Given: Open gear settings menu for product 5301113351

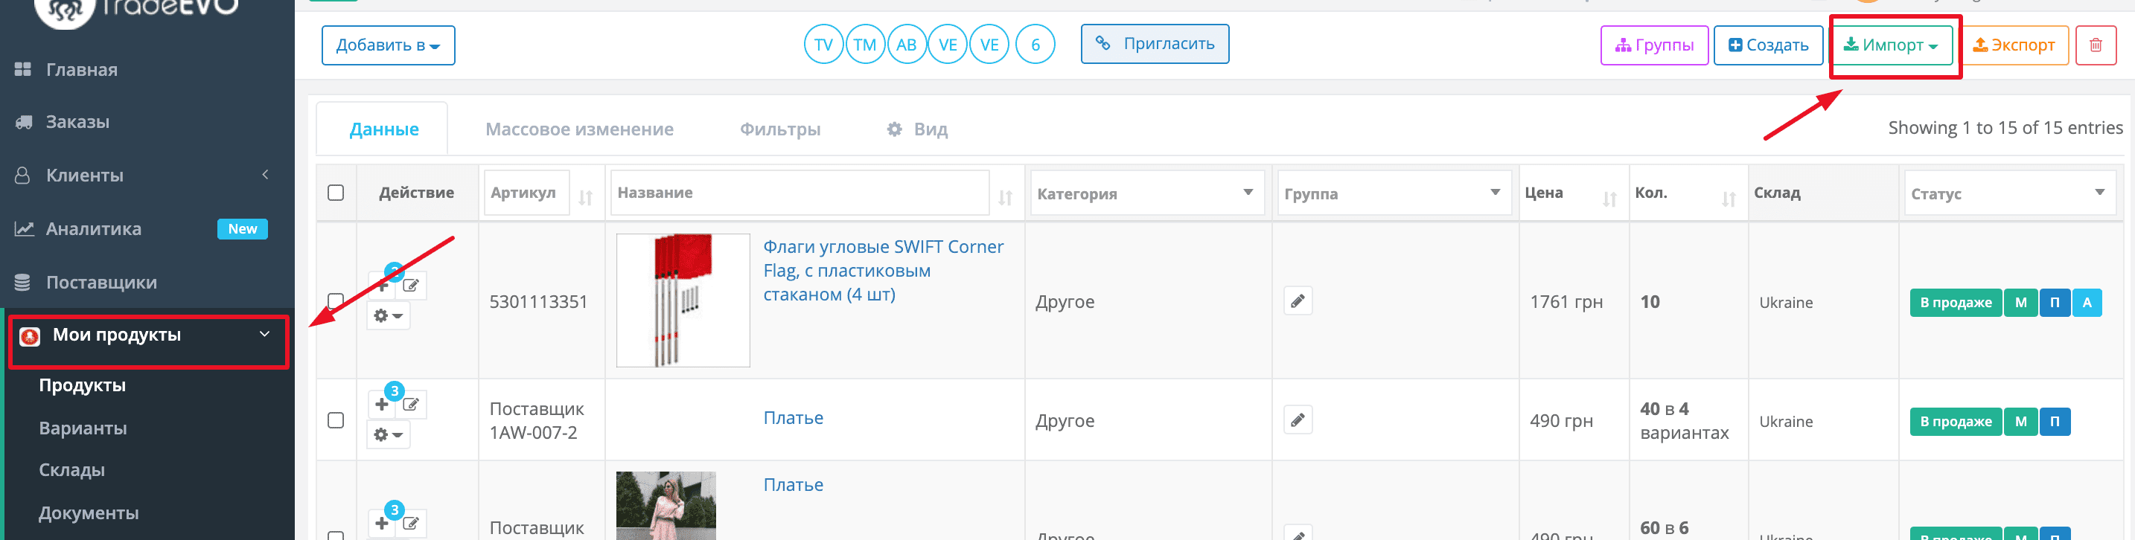Looking at the screenshot, I should 388,315.
